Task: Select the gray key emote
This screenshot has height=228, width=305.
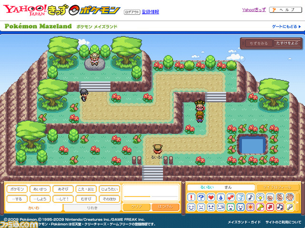Action: 290,207
